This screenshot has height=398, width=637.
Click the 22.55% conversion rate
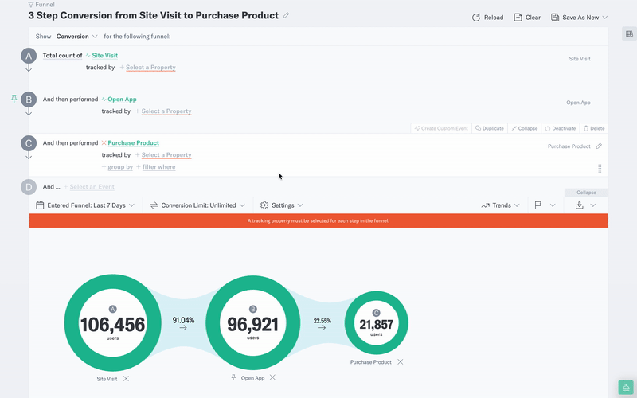(x=322, y=321)
